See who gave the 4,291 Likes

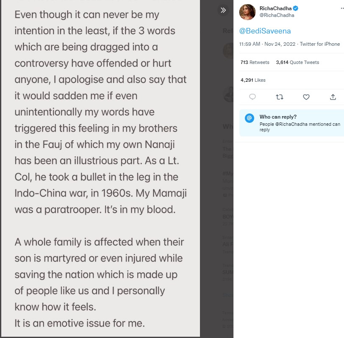[x=254, y=80]
